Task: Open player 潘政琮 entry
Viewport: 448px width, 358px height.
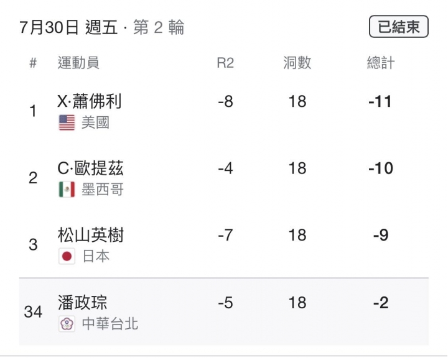Action: 82,302
